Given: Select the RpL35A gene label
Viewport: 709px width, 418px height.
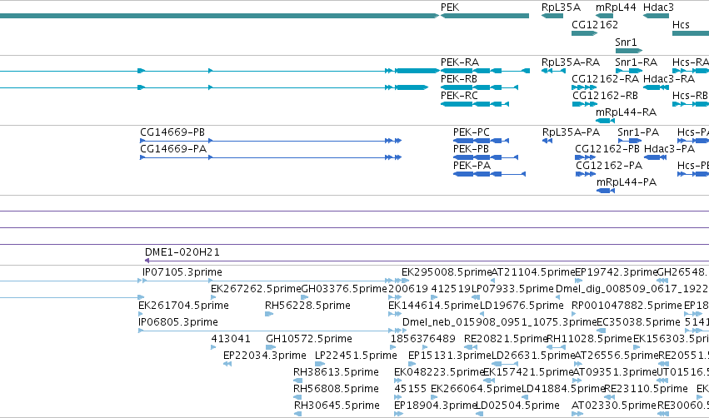Looking at the screenshot, I should pyautogui.click(x=562, y=7).
